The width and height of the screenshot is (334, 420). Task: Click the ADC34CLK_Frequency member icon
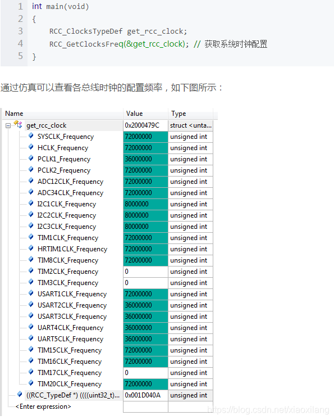[31, 192]
